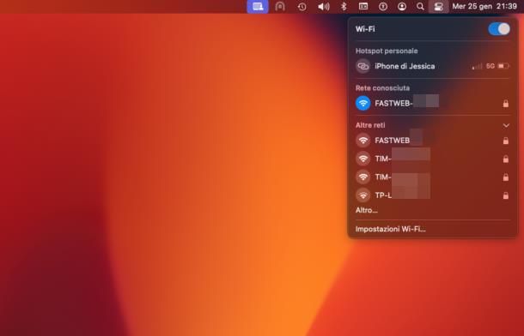Click the personal hotspot link icon
This screenshot has width=524, height=336.
point(363,66)
